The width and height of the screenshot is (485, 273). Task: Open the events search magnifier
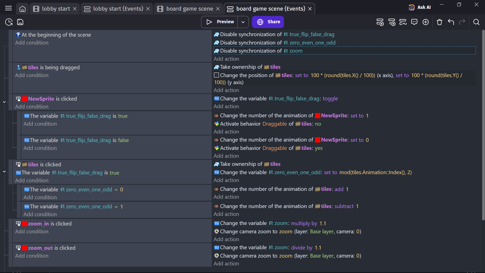point(476,22)
